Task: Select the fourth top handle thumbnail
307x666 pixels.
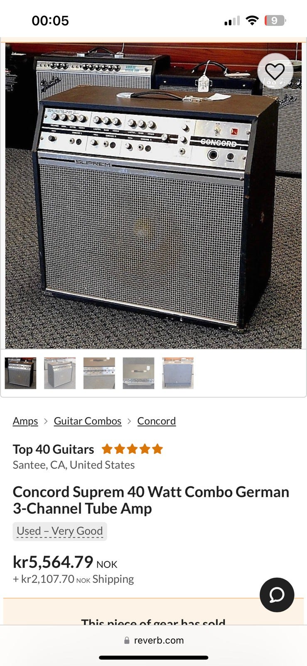Action: [138, 373]
